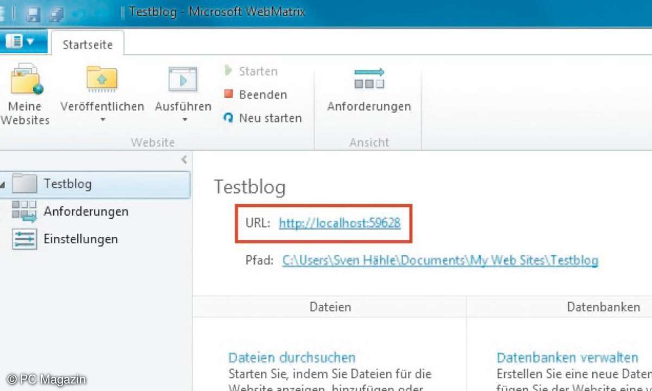Collapse the Testblog tree node triangle

point(3,185)
